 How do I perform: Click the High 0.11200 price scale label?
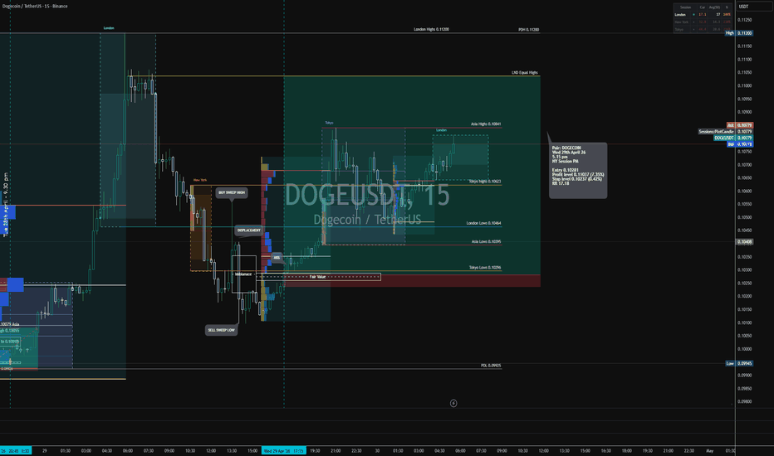pos(739,33)
